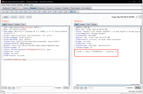Close Repeater tab 10
This screenshot has width=143, height=94.
[x=47, y=12]
